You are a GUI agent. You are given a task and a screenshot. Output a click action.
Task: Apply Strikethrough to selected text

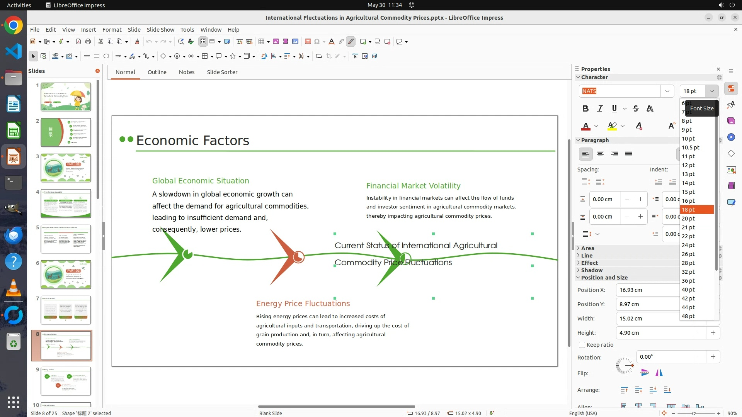coord(636,108)
